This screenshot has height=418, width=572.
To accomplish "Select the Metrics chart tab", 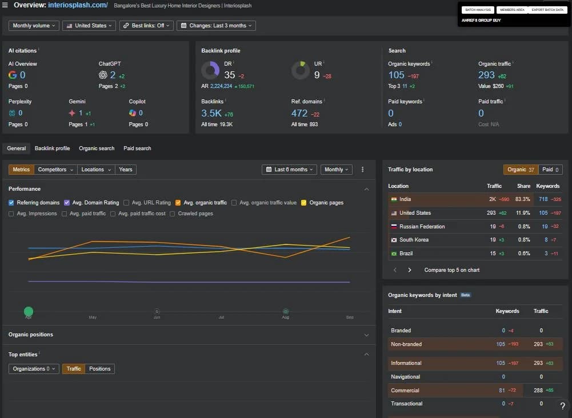I will pyautogui.click(x=21, y=170).
